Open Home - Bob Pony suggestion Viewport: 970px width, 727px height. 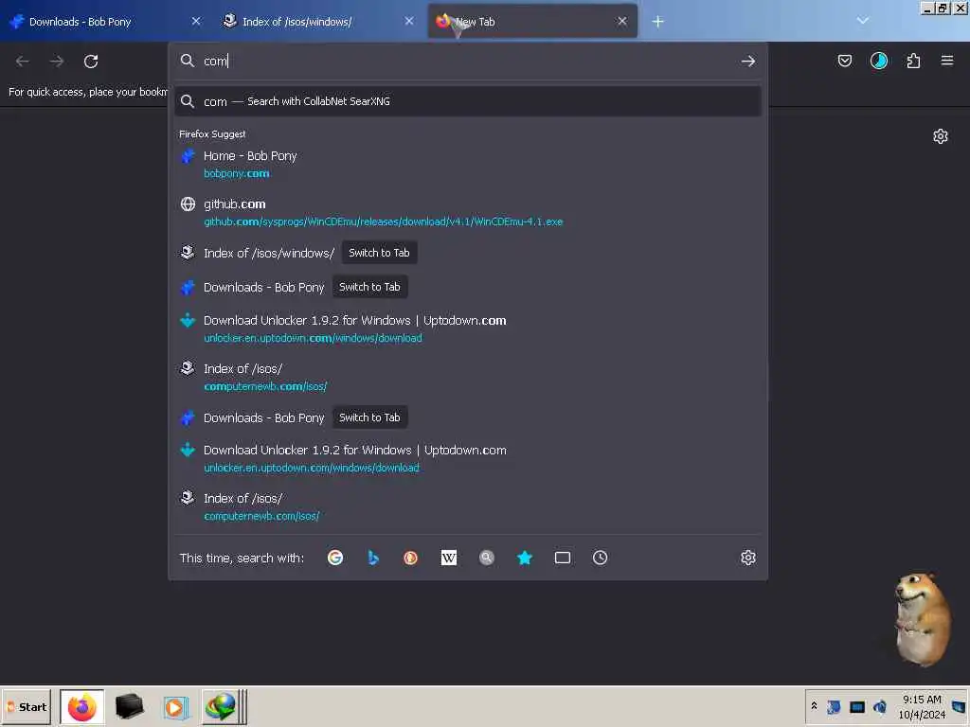tap(468, 164)
